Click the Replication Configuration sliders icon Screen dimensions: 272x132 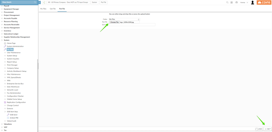(5, 102)
